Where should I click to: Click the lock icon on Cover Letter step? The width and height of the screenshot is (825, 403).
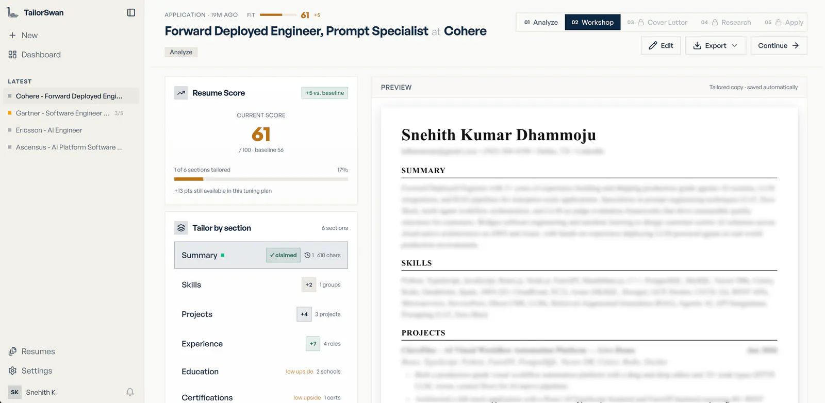pos(641,22)
